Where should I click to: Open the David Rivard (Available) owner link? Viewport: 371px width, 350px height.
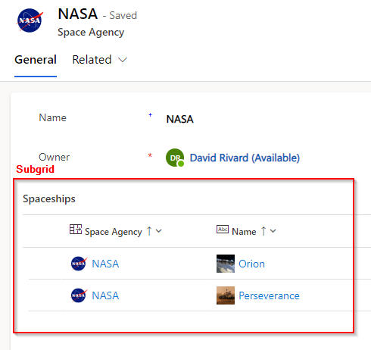tap(245, 158)
